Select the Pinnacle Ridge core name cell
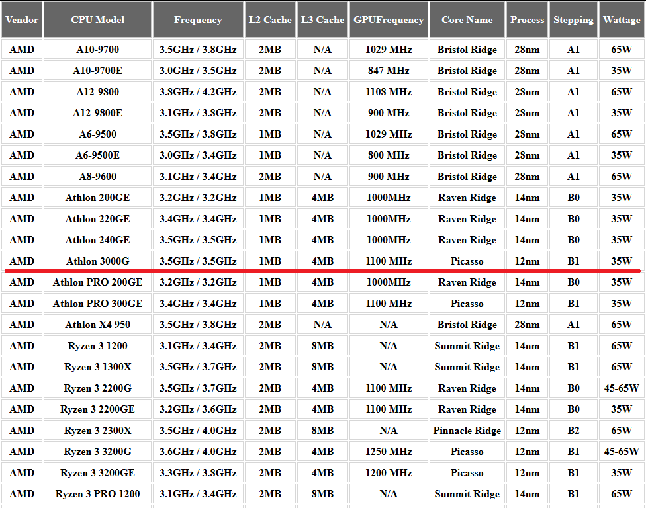Screen dimensions: 646x508 tap(467, 431)
